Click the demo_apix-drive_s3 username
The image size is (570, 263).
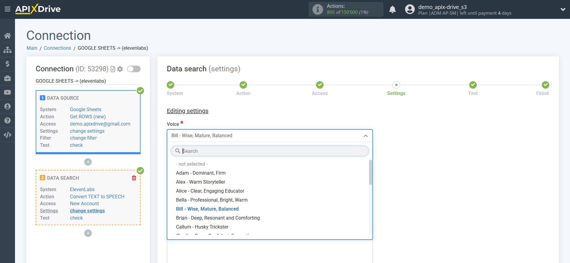pos(443,7)
